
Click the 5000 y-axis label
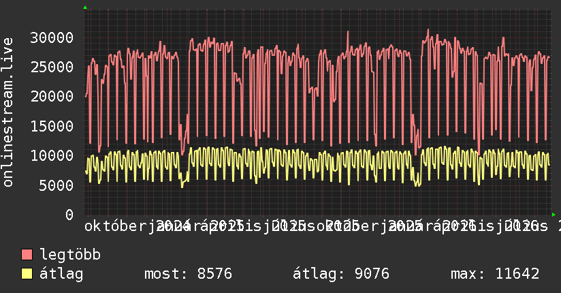pos(57,185)
